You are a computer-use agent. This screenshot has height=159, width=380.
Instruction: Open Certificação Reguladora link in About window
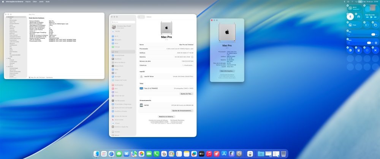[227, 74]
